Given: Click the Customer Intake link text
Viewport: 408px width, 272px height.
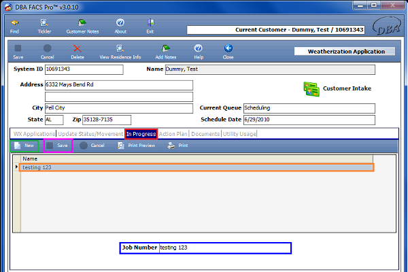Looking at the screenshot, I should click(x=347, y=88).
